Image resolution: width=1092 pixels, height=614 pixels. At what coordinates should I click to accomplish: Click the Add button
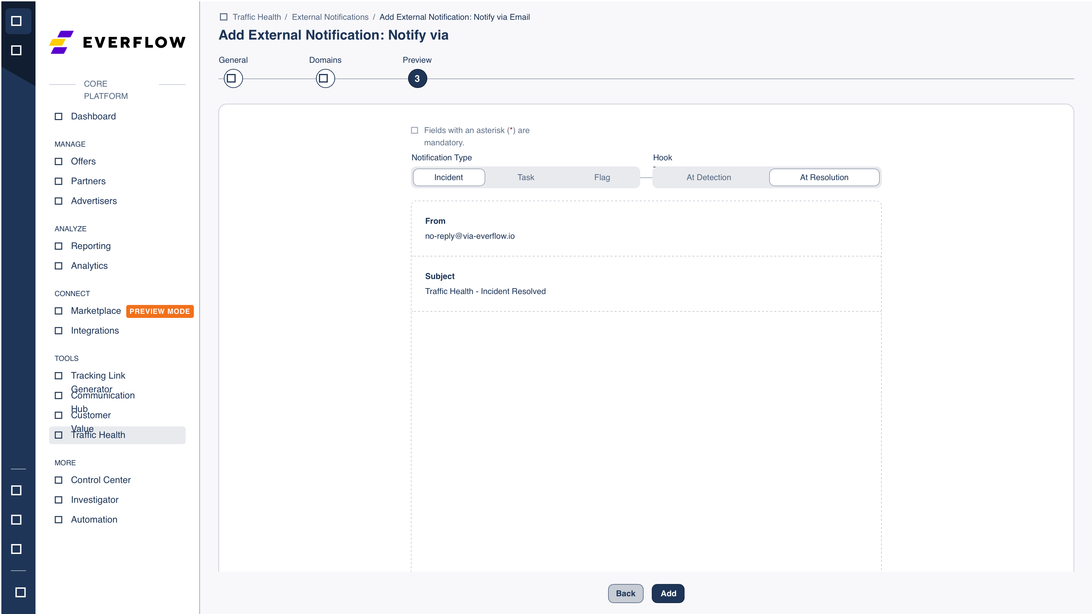[x=668, y=593]
